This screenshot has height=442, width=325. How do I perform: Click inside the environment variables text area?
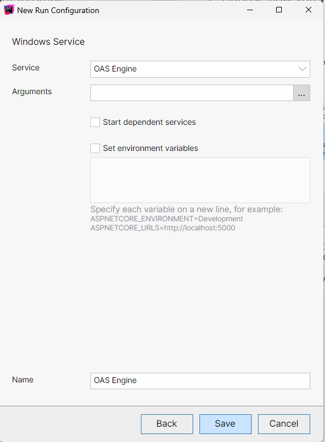200,180
